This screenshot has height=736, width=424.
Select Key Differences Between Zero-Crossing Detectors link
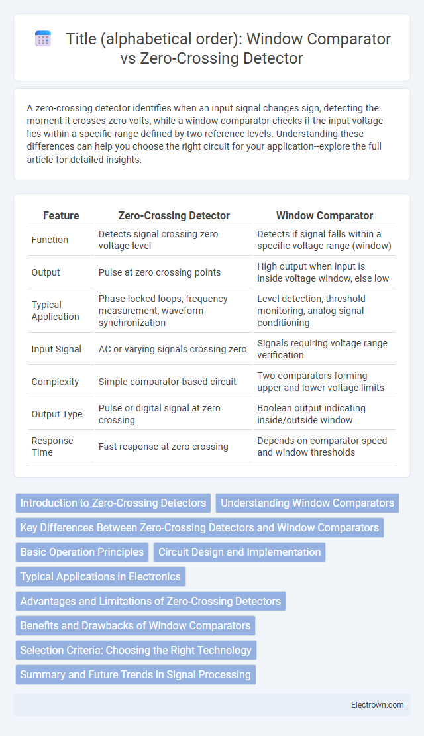pyautogui.click(x=199, y=527)
